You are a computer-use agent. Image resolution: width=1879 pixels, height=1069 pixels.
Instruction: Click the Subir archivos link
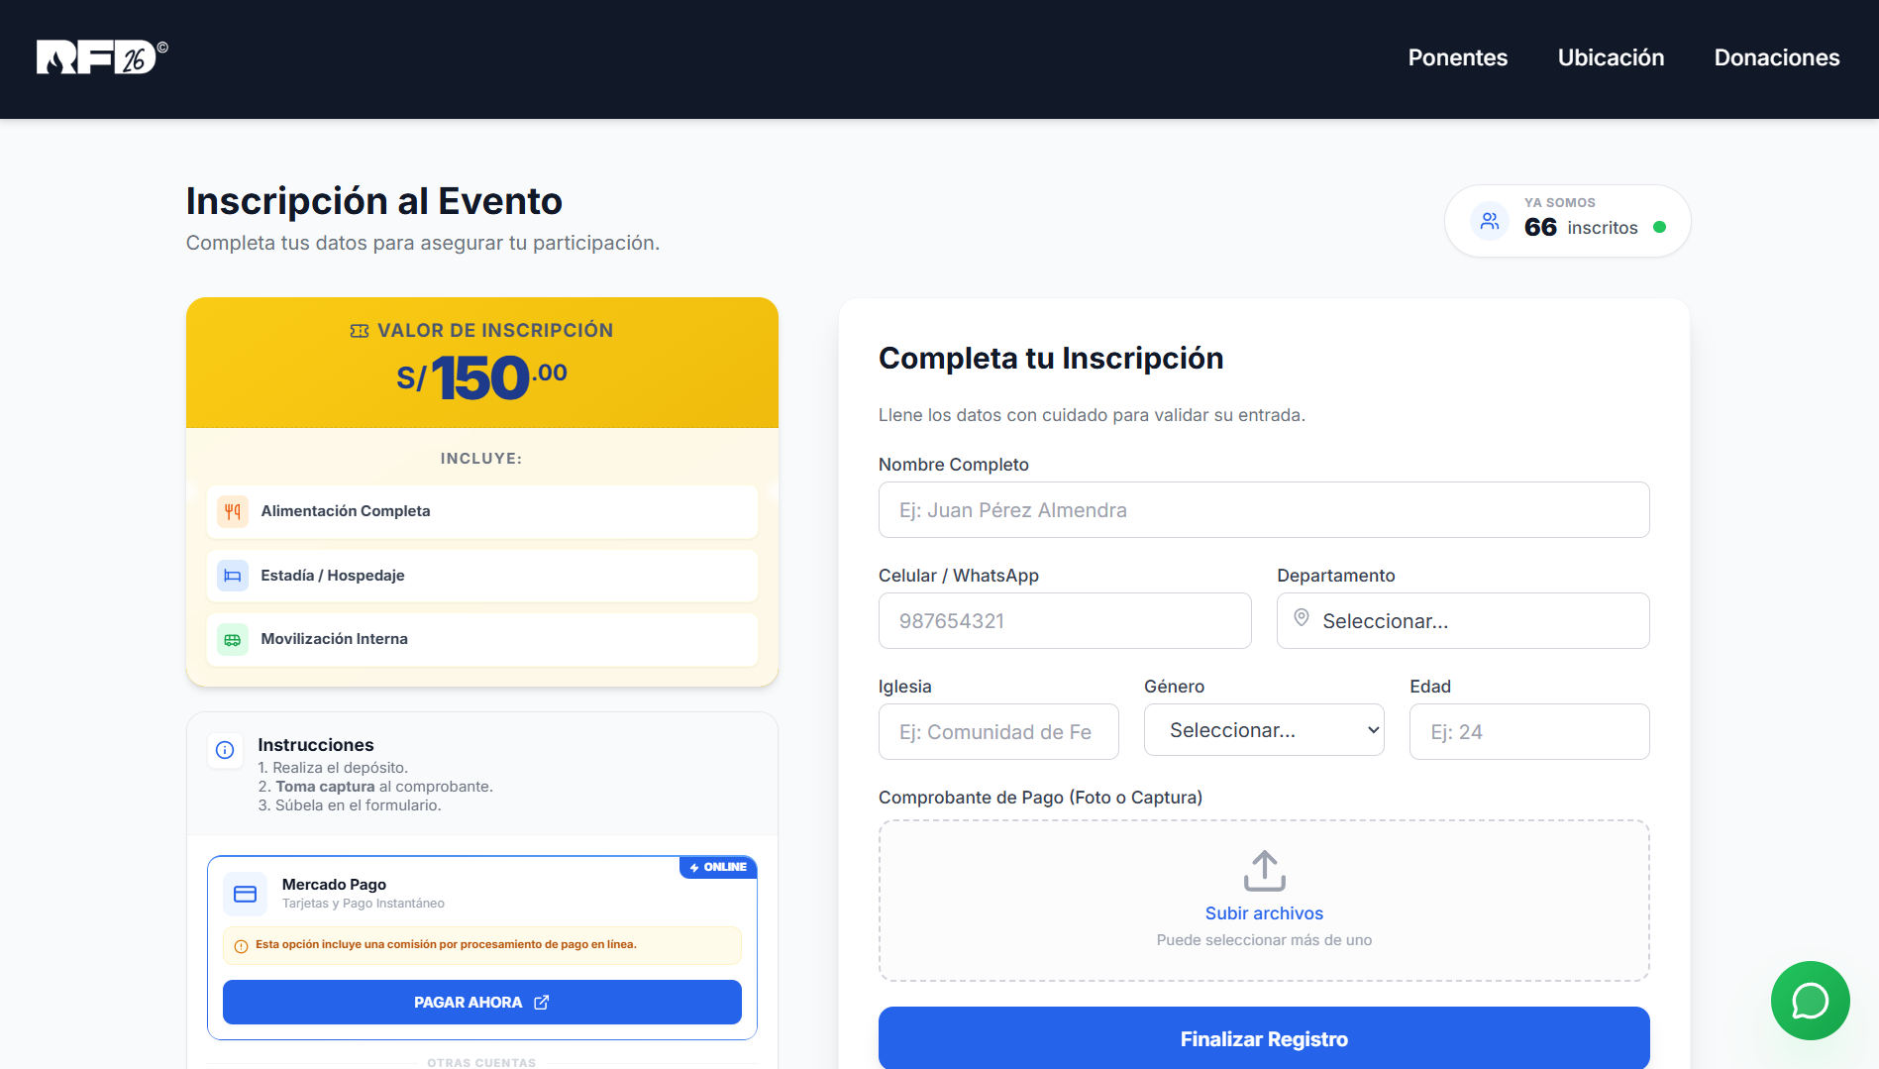coord(1263,913)
